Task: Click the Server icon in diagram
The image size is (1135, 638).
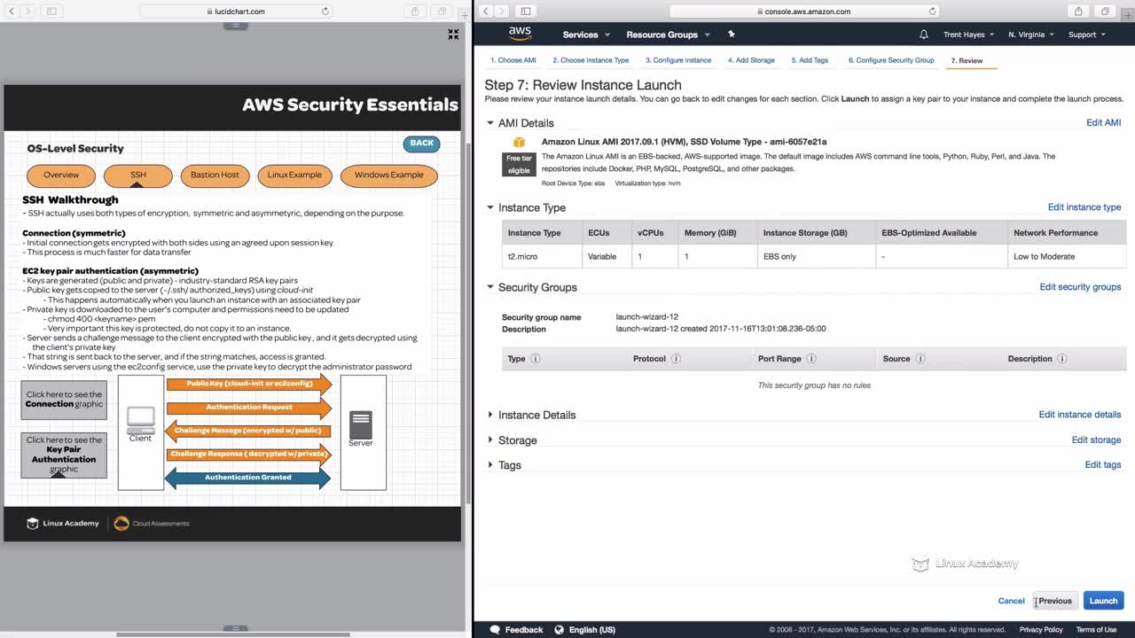Action: [360, 424]
